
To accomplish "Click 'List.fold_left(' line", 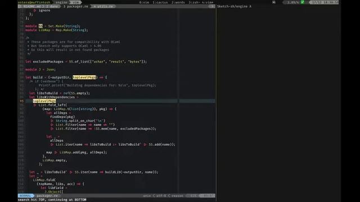I will pos(50,105).
